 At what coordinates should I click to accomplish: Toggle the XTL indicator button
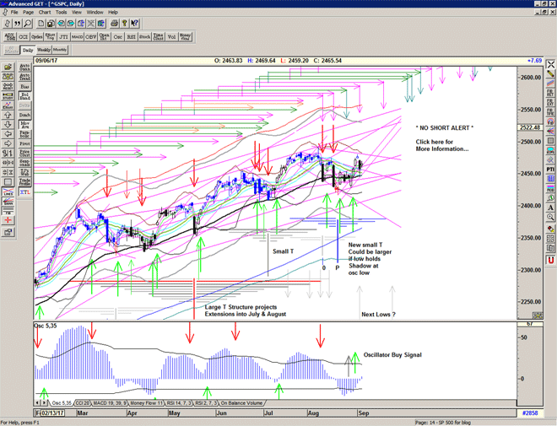pos(24,193)
